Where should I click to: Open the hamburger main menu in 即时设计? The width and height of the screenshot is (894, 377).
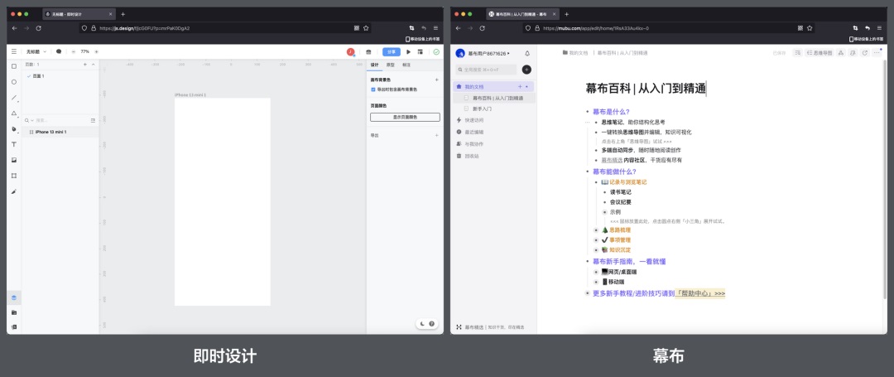[14, 51]
